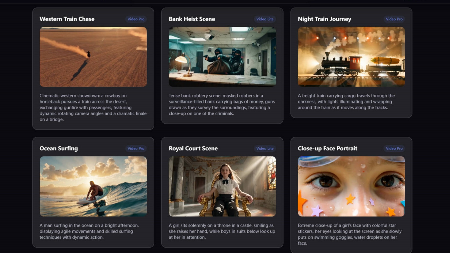The image size is (450, 253).
Task: Click Video Pro badge on Close-up Face Portrait
Action: 394,148
